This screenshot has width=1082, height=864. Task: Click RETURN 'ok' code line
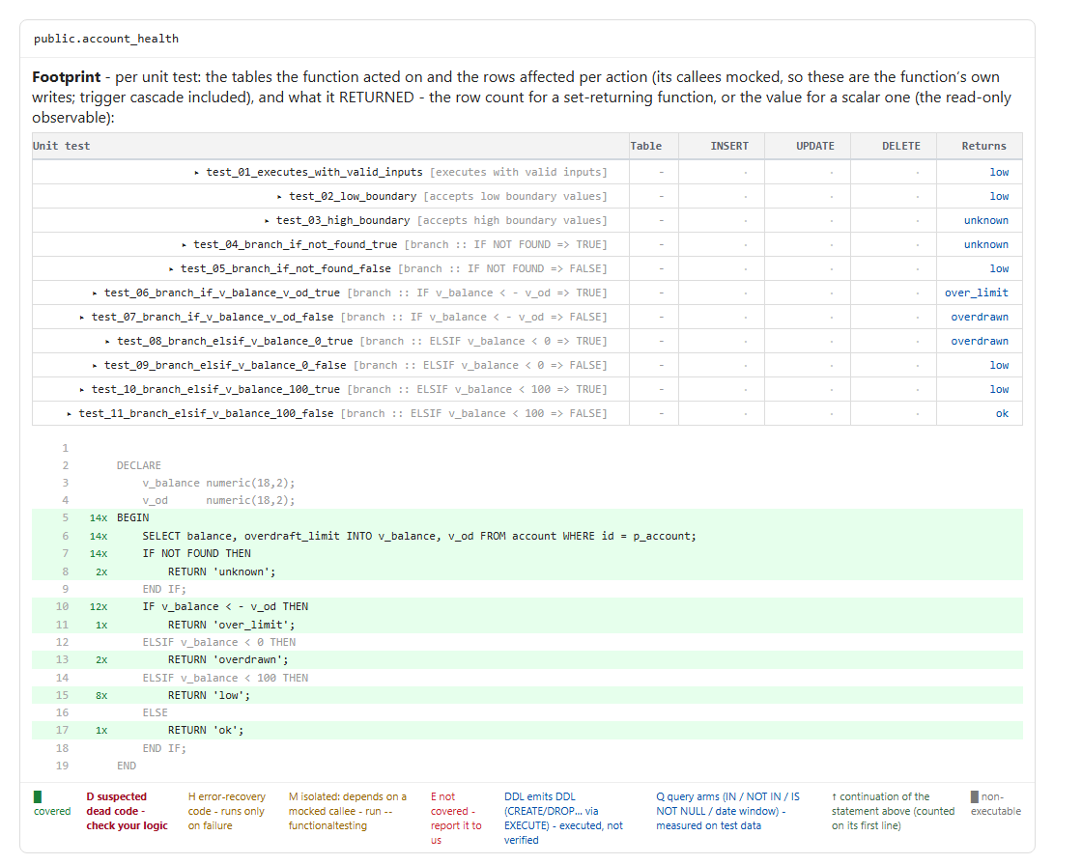207,730
